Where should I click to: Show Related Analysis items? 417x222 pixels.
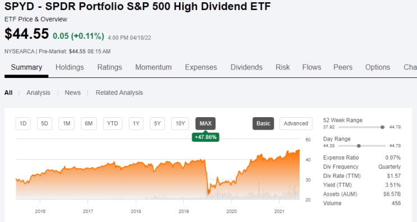(119, 92)
